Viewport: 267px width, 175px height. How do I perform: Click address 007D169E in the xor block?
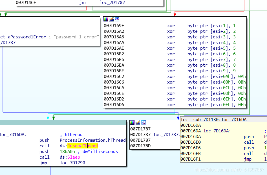114,26
